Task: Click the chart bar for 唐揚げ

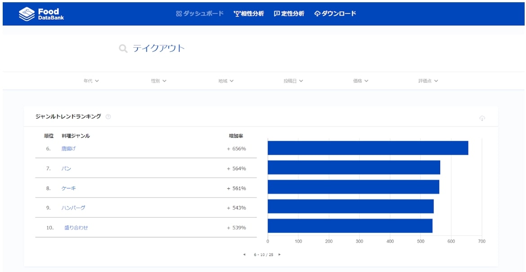Action: [x=368, y=148]
